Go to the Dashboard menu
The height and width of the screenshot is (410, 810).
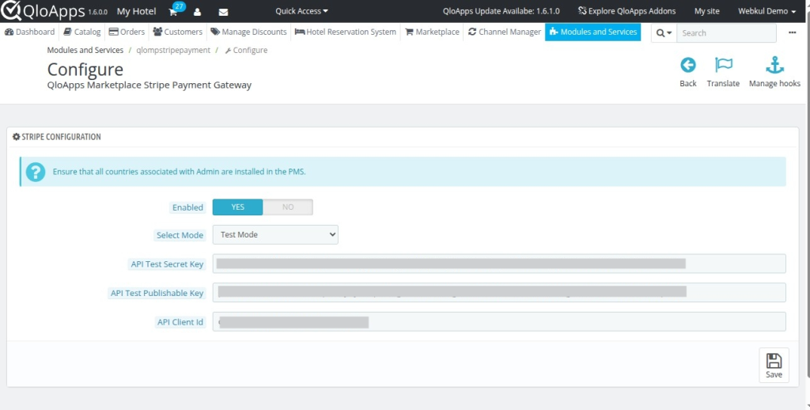[29, 32]
